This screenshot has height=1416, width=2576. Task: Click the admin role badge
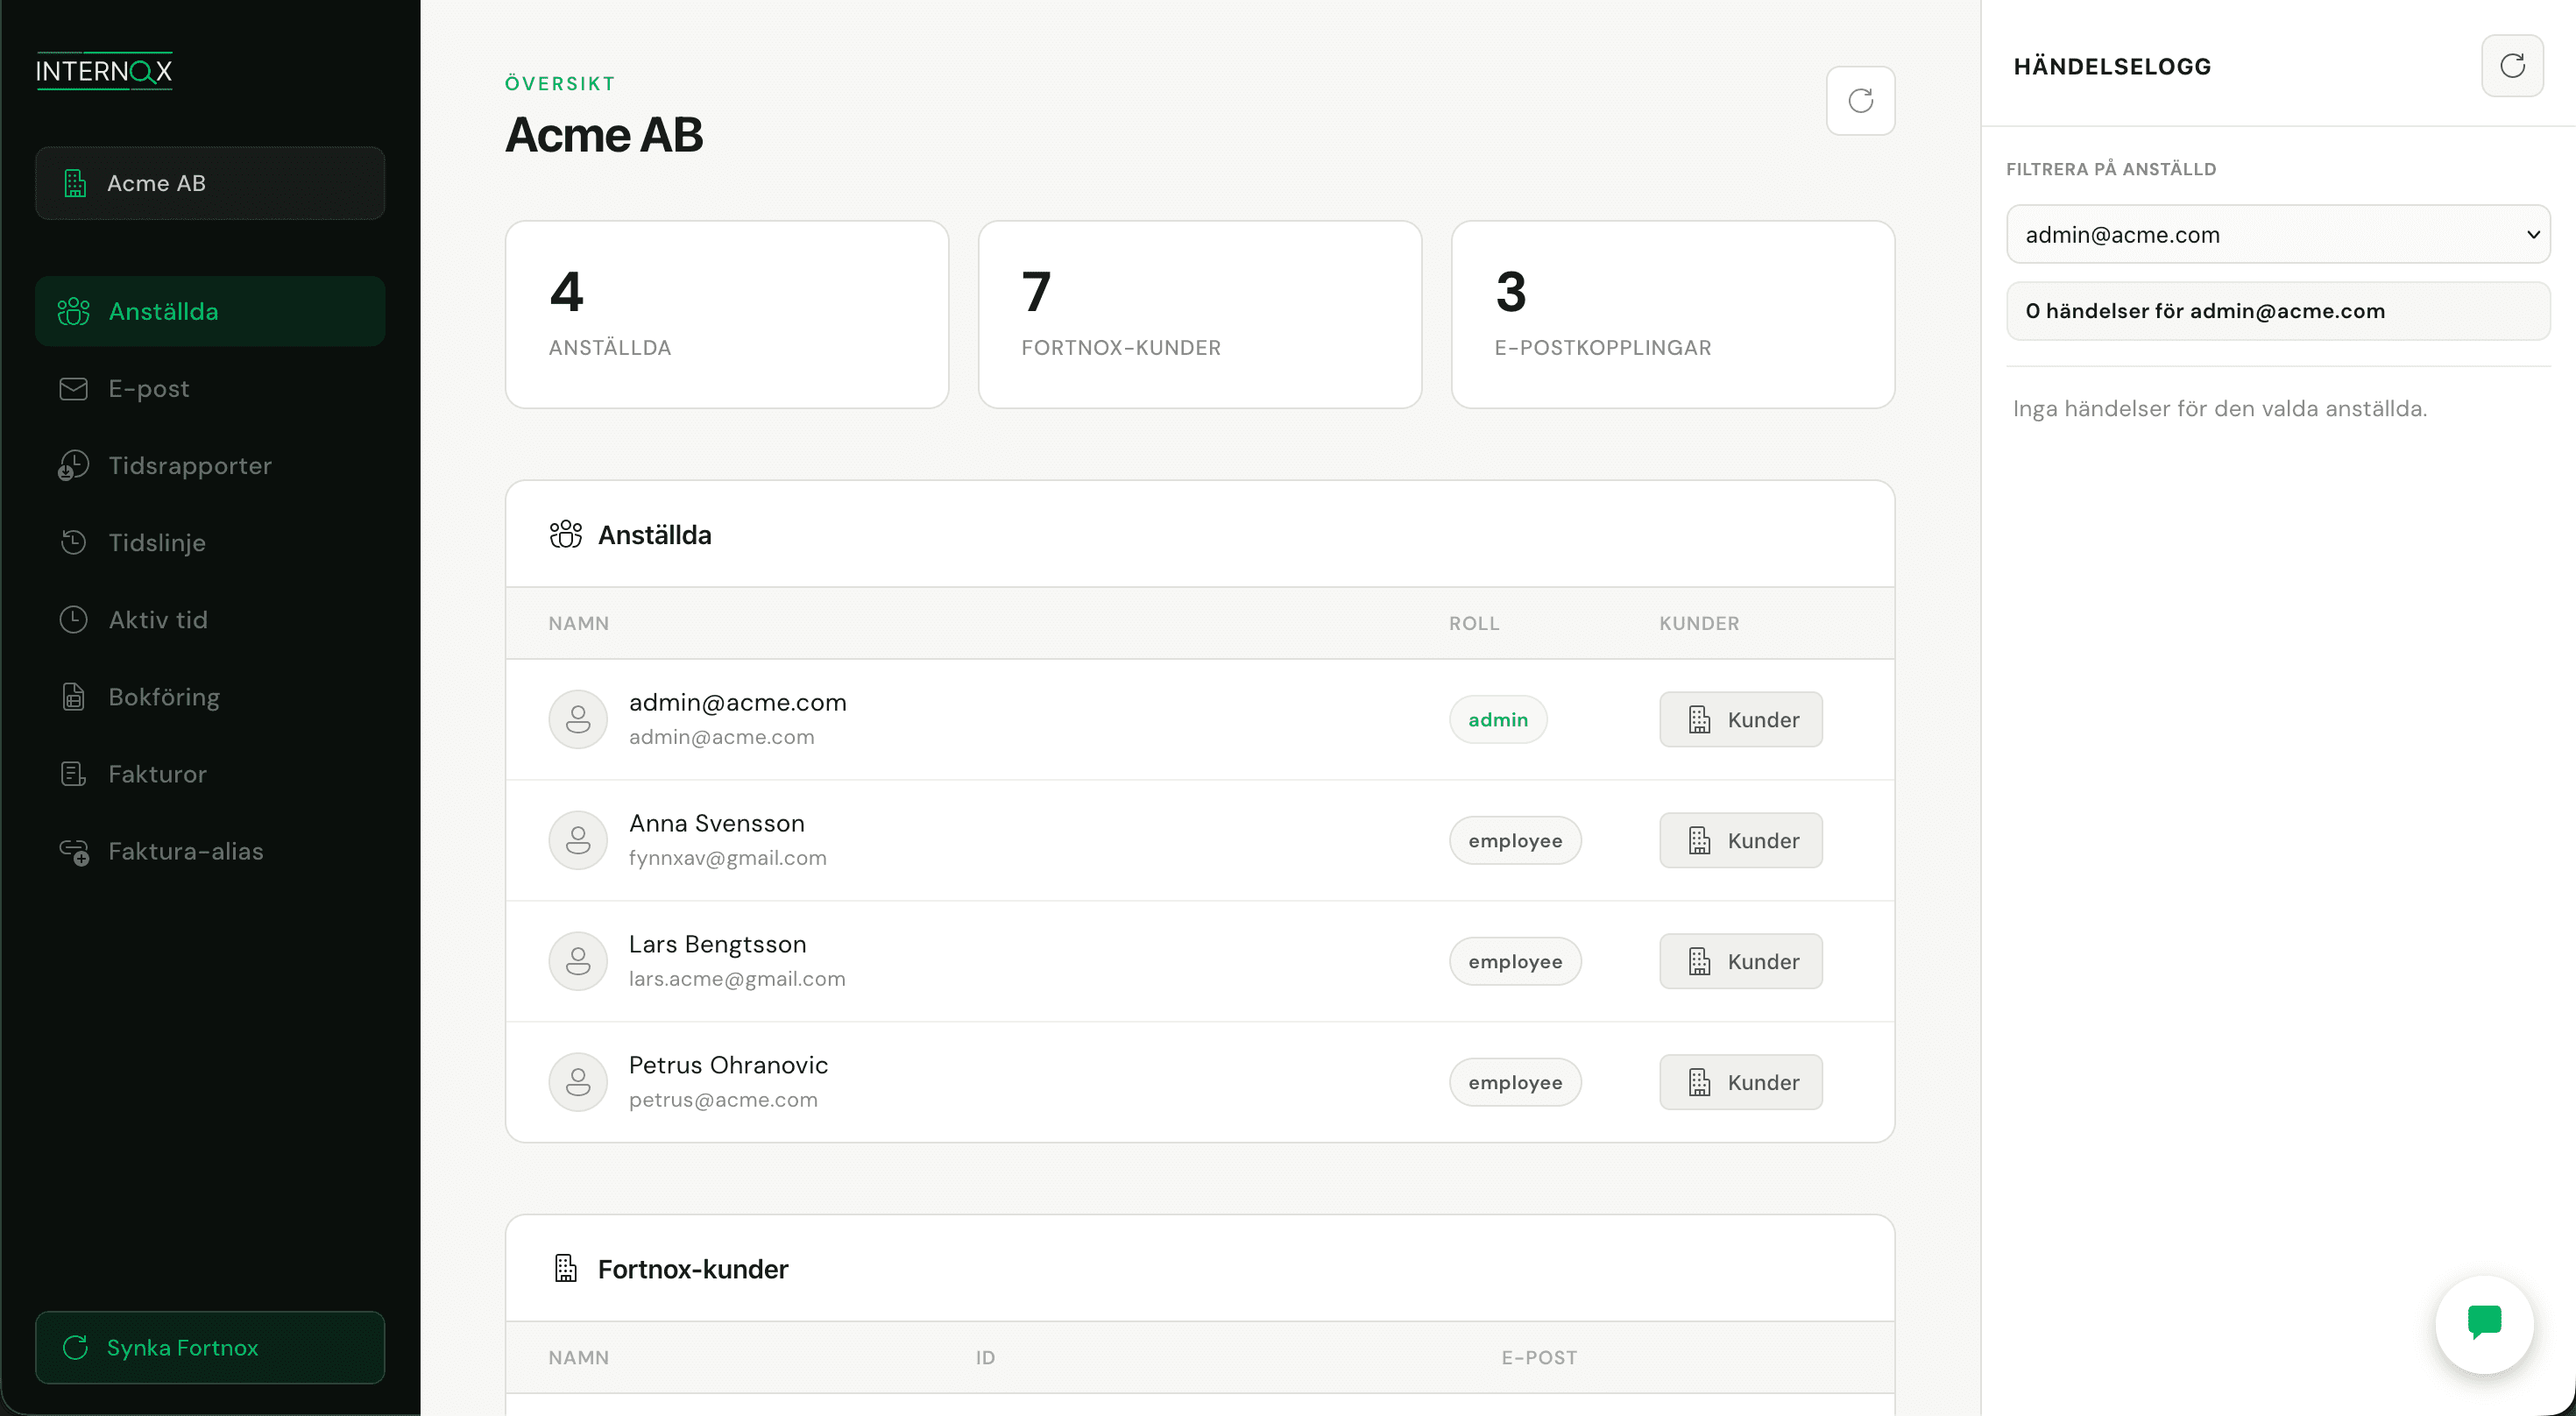[x=1498, y=719]
